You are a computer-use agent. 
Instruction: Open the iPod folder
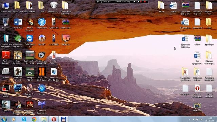pos(209,23)
